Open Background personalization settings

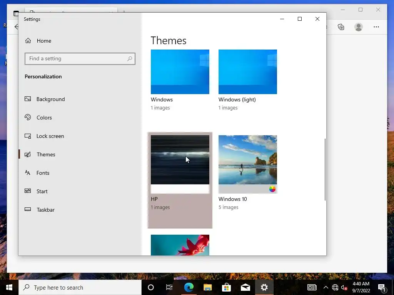point(45,99)
